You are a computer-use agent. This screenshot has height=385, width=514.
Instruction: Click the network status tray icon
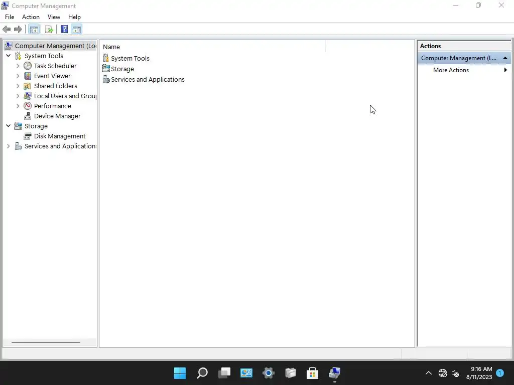443,373
